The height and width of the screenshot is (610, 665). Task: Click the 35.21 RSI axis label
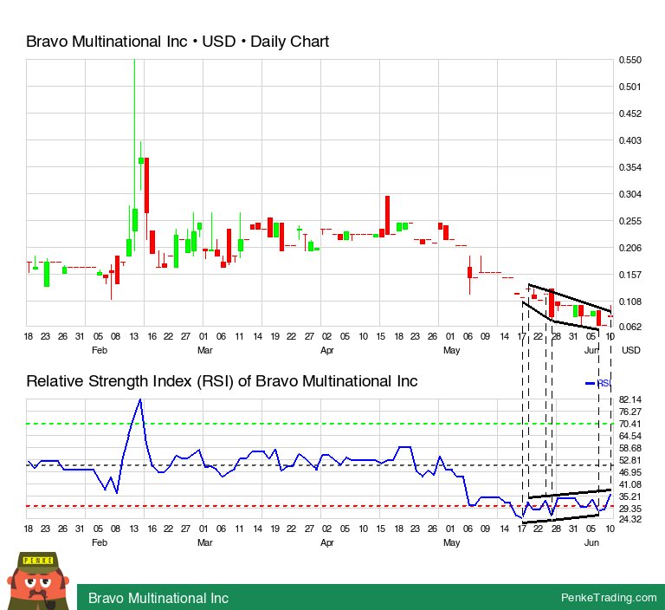pos(630,496)
